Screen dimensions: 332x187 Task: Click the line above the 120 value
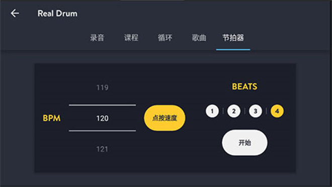tap(103, 105)
